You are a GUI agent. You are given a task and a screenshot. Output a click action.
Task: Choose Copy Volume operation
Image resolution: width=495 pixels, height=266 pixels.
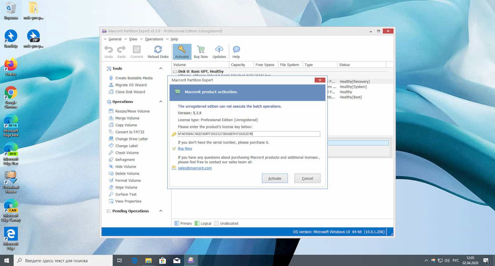tap(126, 125)
